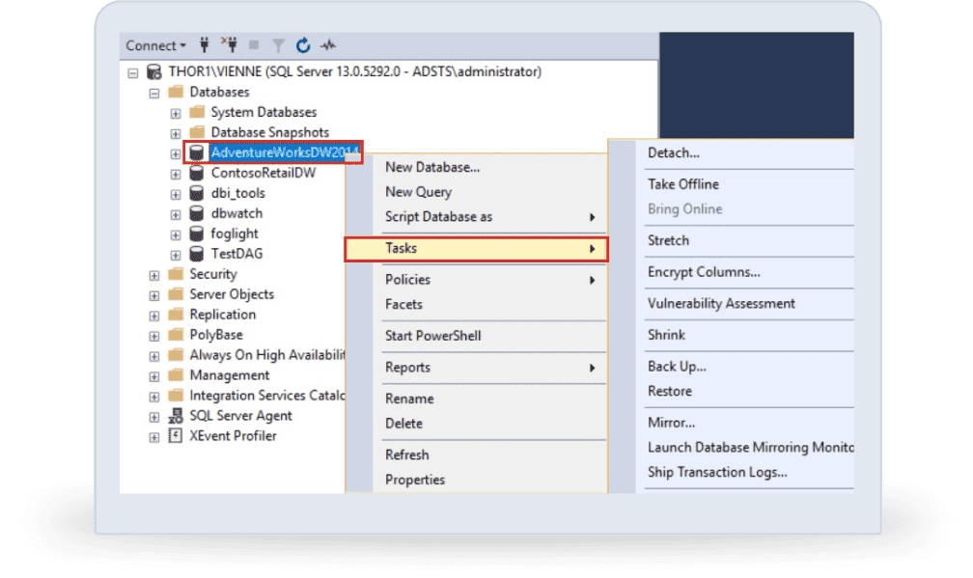This screenshot has height=578, width=973.
Task: Click the blue Refresh arrow icon
Action: click(303, 45)
